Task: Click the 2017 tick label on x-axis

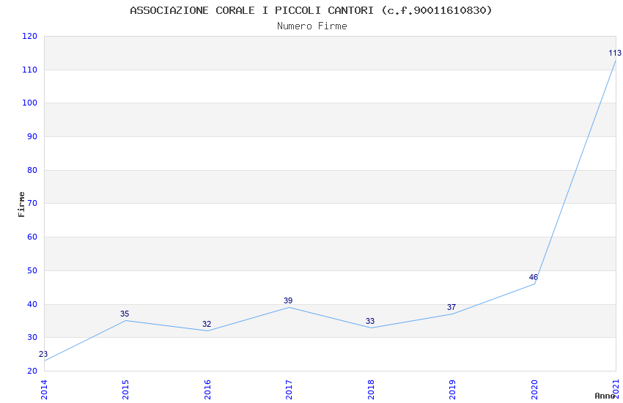Action: 289,388
